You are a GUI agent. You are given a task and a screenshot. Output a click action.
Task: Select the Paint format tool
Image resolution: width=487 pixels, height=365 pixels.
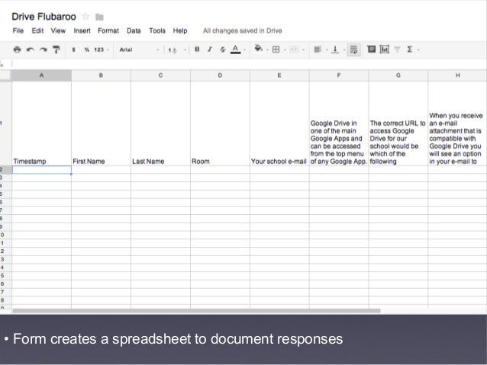pos(56,50)
